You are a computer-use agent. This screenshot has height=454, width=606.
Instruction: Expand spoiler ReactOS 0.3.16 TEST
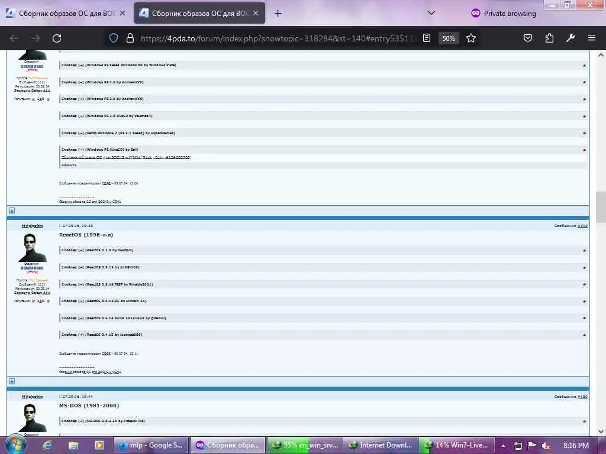(323, 284)
